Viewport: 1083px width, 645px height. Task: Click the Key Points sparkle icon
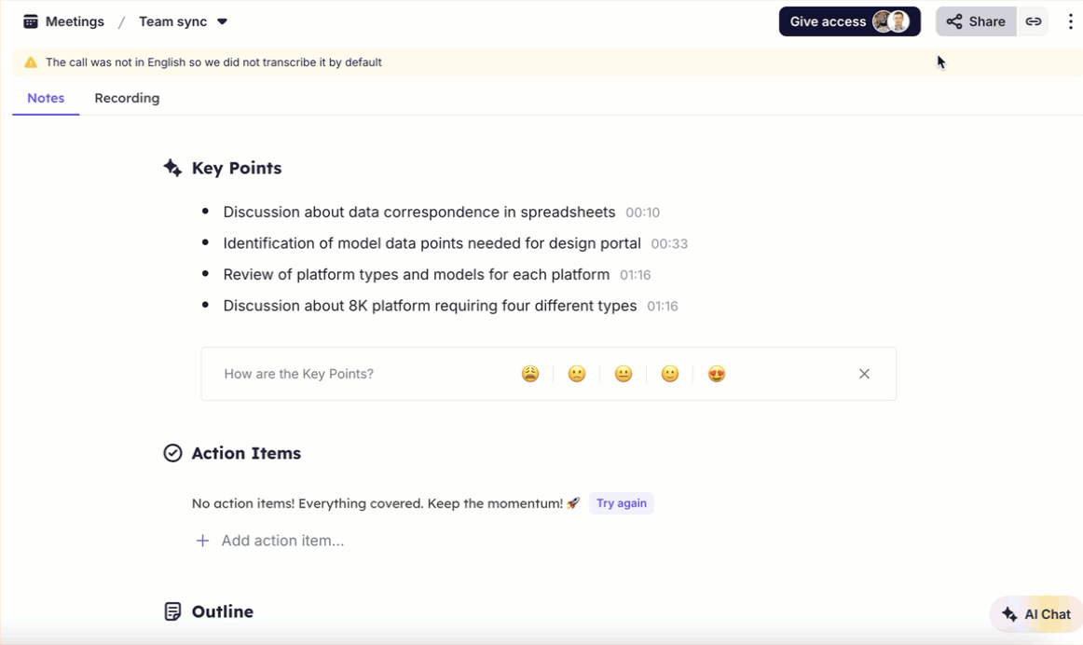tap(172, 168)
